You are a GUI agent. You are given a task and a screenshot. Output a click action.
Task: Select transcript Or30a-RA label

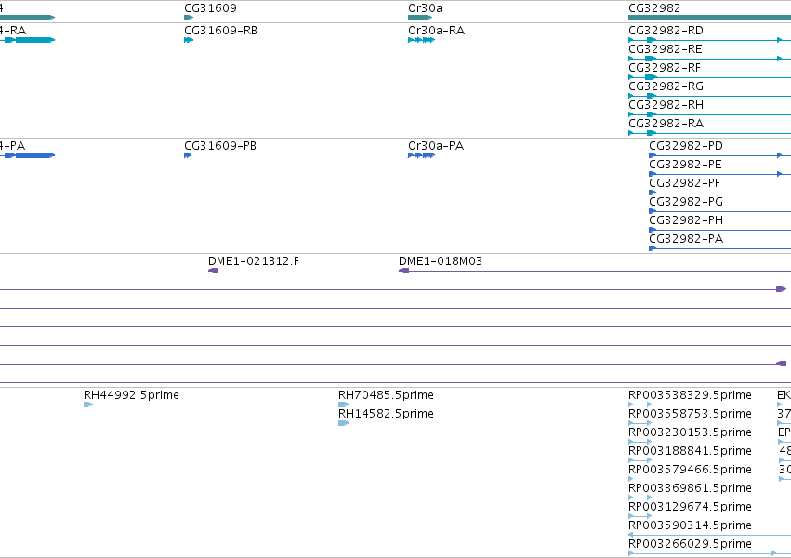[436, 31]
